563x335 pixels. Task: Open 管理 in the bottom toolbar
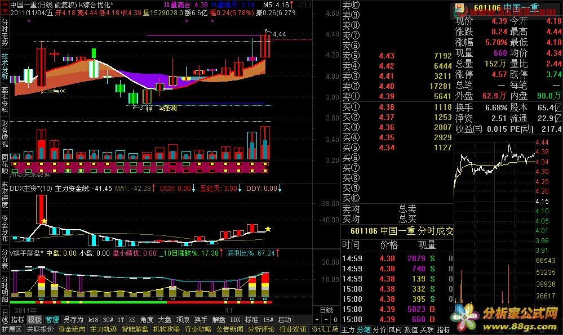click(x=52, y=320)
